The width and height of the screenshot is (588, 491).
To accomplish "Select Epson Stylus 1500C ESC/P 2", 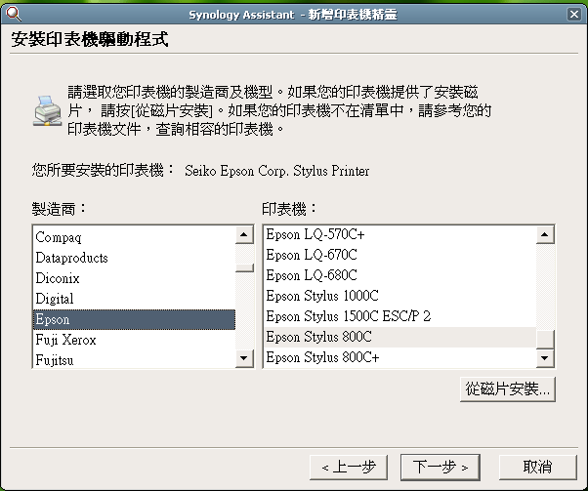I will click(x=400, y=316).
